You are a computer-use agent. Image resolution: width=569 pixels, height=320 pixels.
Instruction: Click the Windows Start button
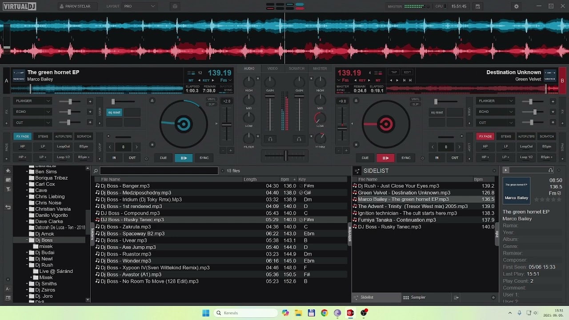206,313
